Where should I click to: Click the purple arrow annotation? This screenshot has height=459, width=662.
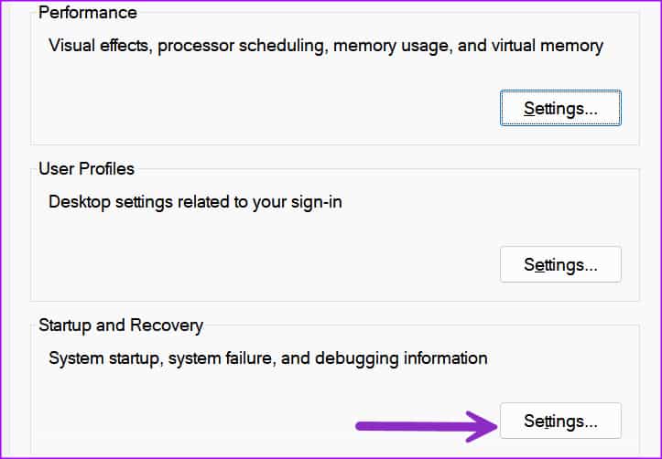pos(427,427)
